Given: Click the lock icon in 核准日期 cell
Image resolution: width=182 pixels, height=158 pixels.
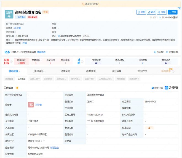Looking at the screenshot, I should click(x=149, y=128).
